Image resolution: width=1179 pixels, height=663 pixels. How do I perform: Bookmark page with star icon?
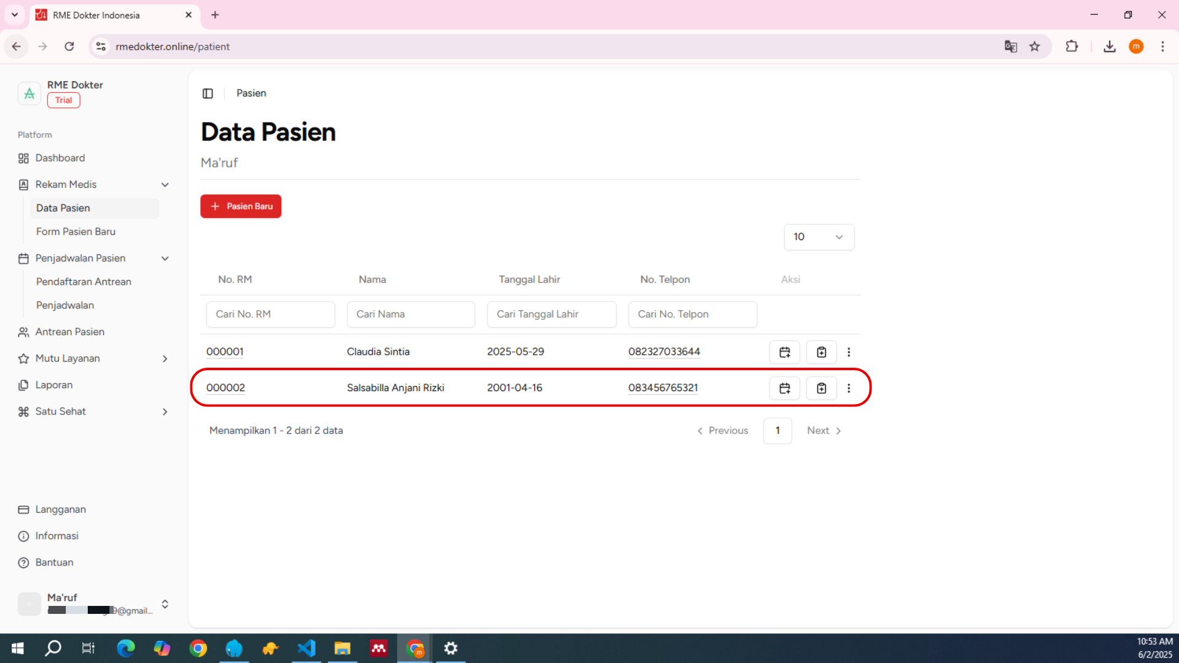tap(1035, 47)
